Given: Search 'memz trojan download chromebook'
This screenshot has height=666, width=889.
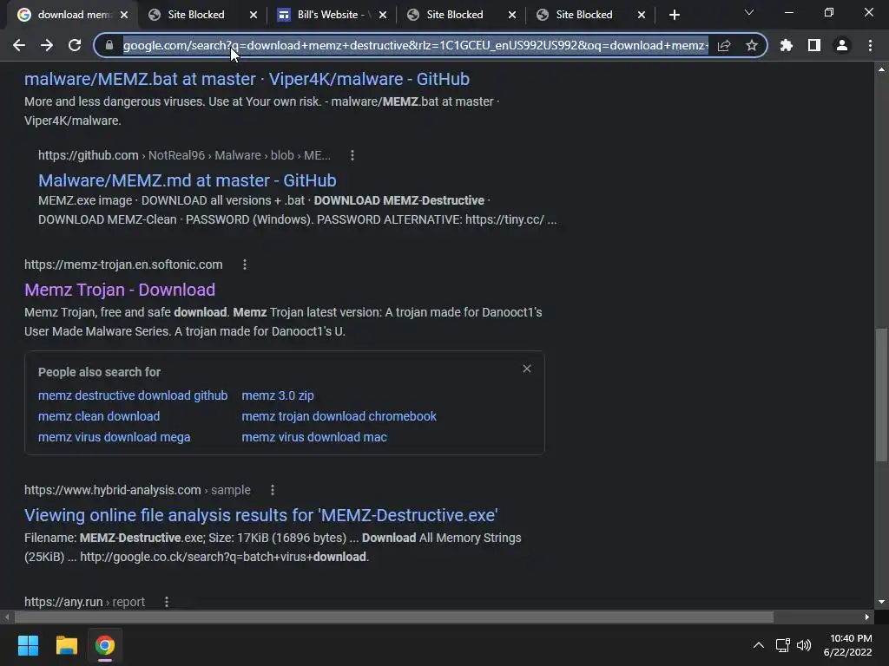Looking at the screenshot, I should pyautogui.click(x=339, y=416).
